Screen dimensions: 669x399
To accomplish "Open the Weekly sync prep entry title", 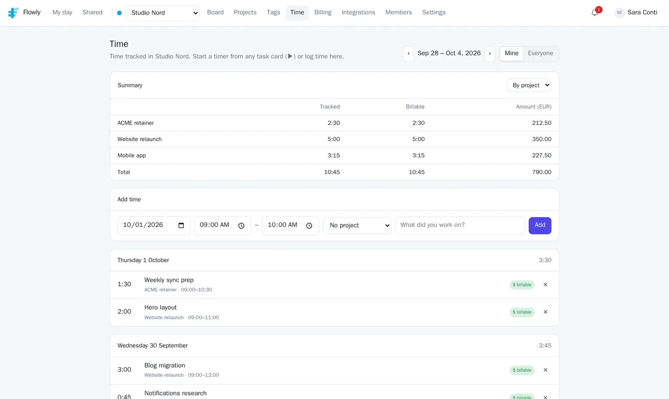I will (x=169, y=280).
